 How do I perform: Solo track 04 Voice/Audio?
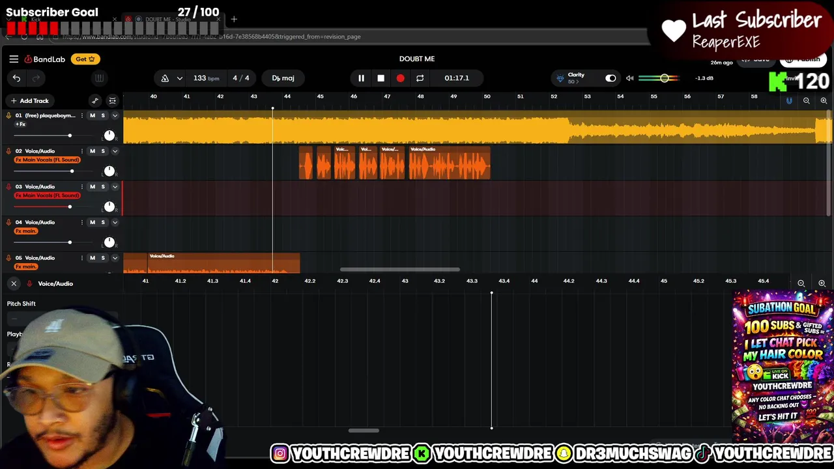click(x=103, y=222)
